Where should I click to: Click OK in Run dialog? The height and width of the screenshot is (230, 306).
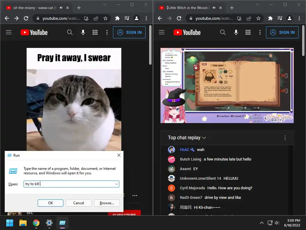pos(50,203)
